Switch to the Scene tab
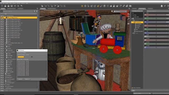Image resolution: width=169 pixels, height=95 pixels. [3, 8]
